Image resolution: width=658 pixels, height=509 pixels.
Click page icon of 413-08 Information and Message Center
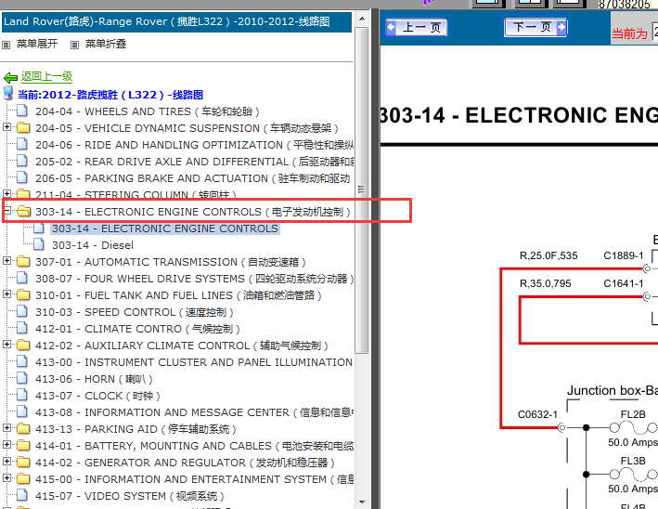coord(22,412)
